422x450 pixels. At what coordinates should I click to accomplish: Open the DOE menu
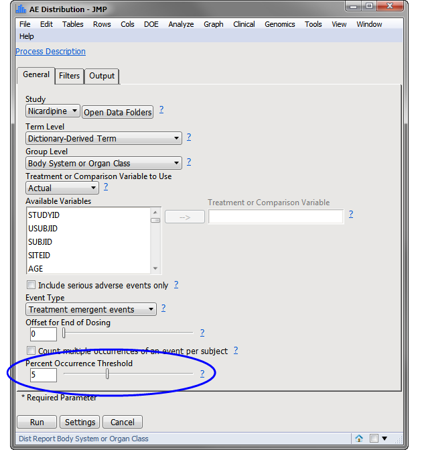pyautogui.click(x=151, y=24)
